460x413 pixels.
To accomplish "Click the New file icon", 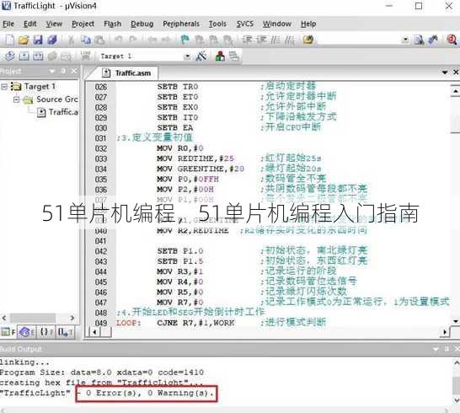I will coord(9,40).
